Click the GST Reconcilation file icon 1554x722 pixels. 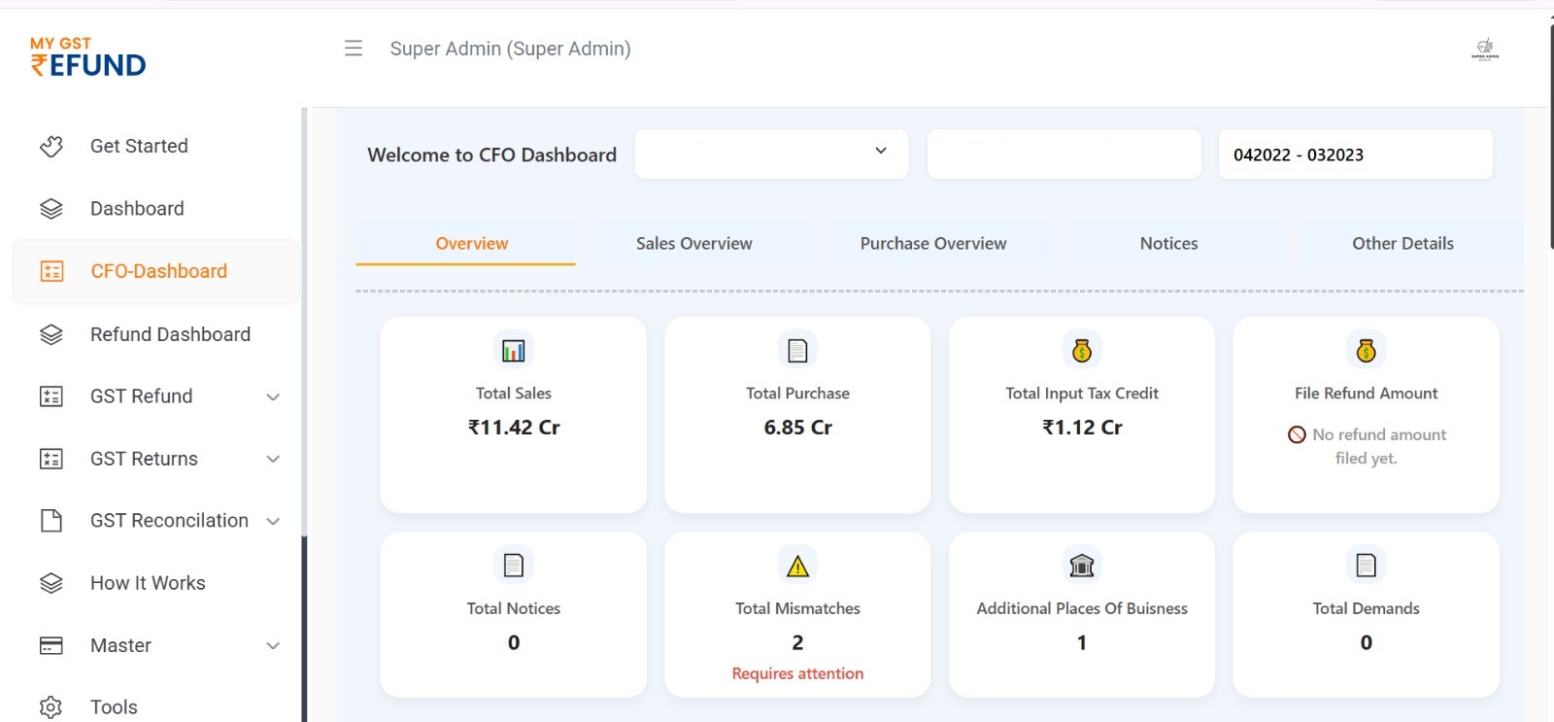(51, 521)
